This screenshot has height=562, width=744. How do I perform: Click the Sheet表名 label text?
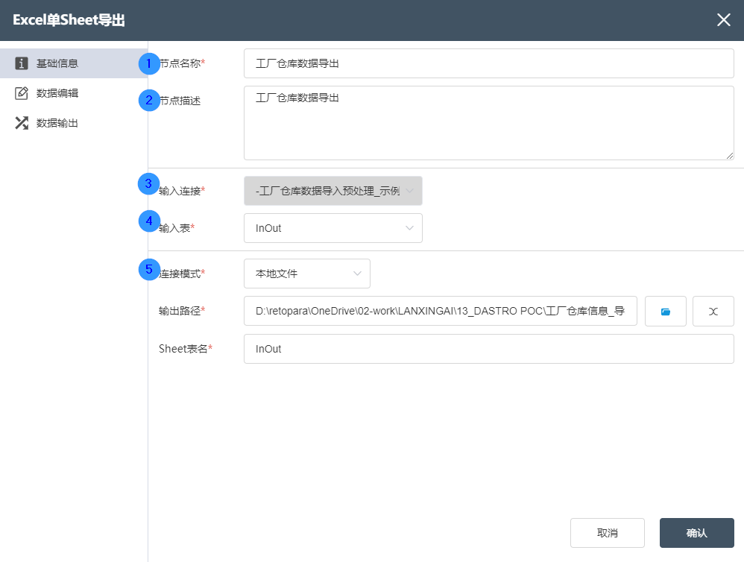[186, 349]
